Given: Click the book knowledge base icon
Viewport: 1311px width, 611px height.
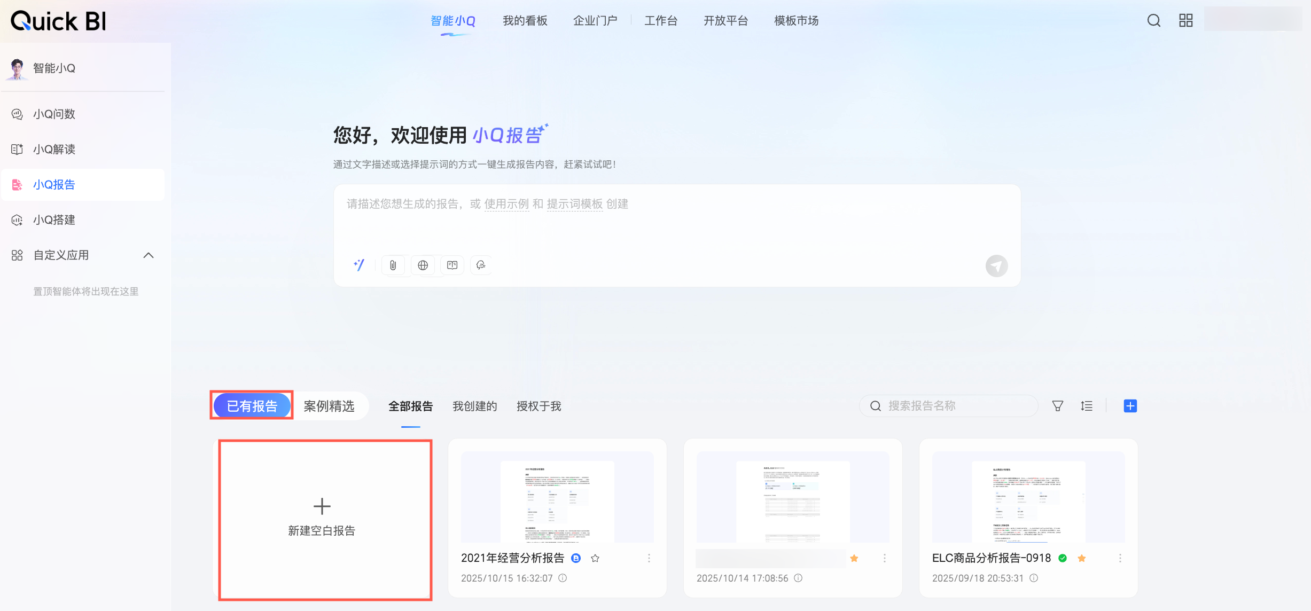Looking at the screenshot, I should coord(452,265).
